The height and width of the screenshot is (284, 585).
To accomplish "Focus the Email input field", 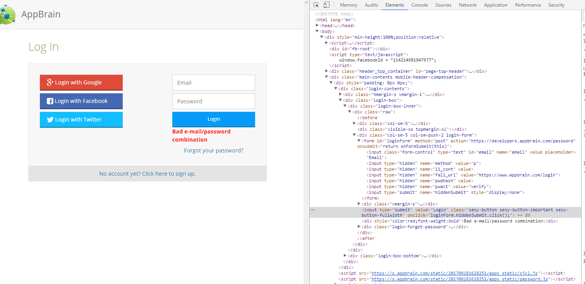I will 214,82.
